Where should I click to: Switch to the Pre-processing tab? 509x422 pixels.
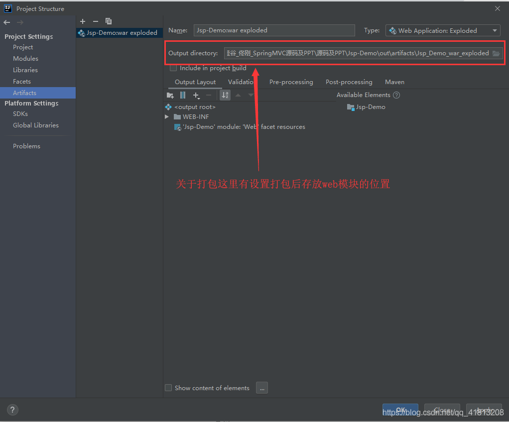click(291, 82)
